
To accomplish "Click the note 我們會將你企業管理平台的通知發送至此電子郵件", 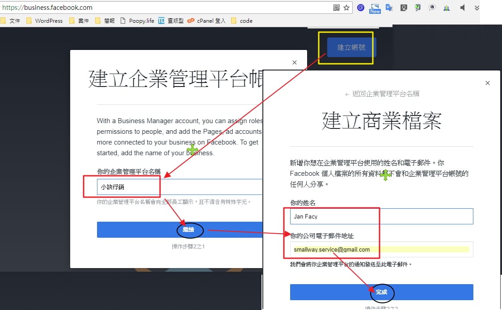I will click(x=351, y=265).
